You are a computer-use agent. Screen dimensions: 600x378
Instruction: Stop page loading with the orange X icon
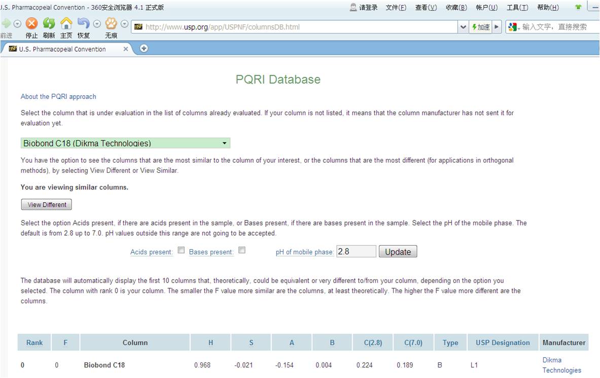32,24
